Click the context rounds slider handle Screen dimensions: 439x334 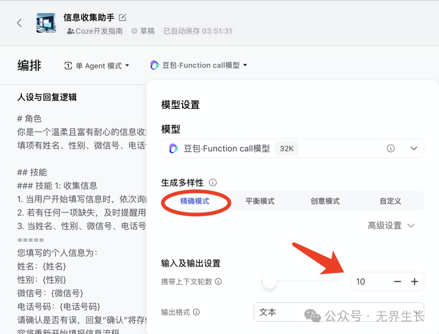pos(269,282)
